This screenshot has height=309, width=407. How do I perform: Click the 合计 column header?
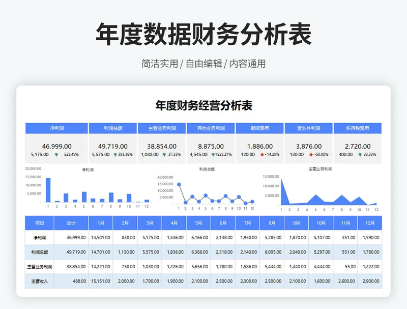coord(71,223)
